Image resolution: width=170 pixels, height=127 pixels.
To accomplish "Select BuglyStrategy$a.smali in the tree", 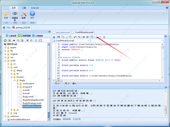I will click(x=33, y=100).
